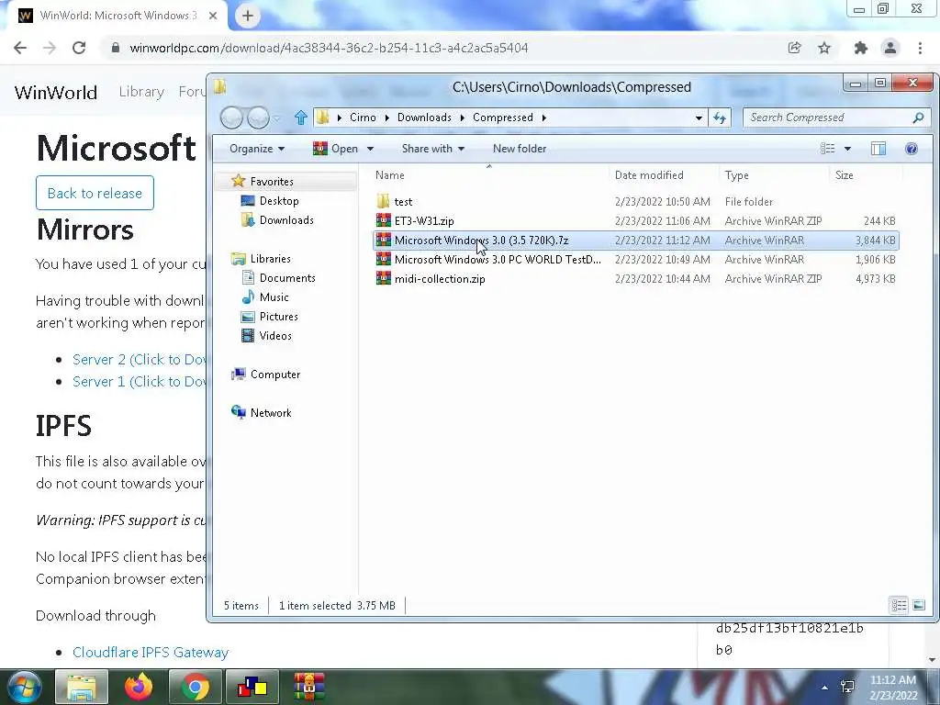
Task: Sort by Date modified column
Action: (x=663, y=175)
